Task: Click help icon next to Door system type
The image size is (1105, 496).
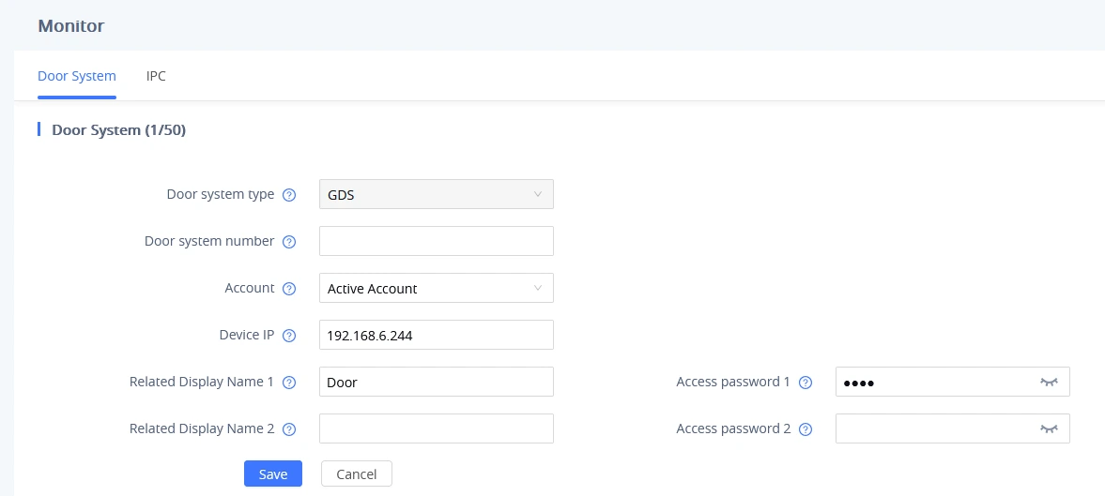Action: pos(289,195)
